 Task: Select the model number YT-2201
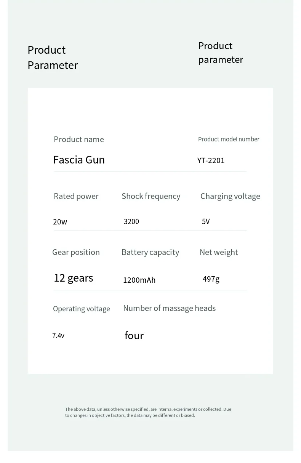tap(211, 160)
